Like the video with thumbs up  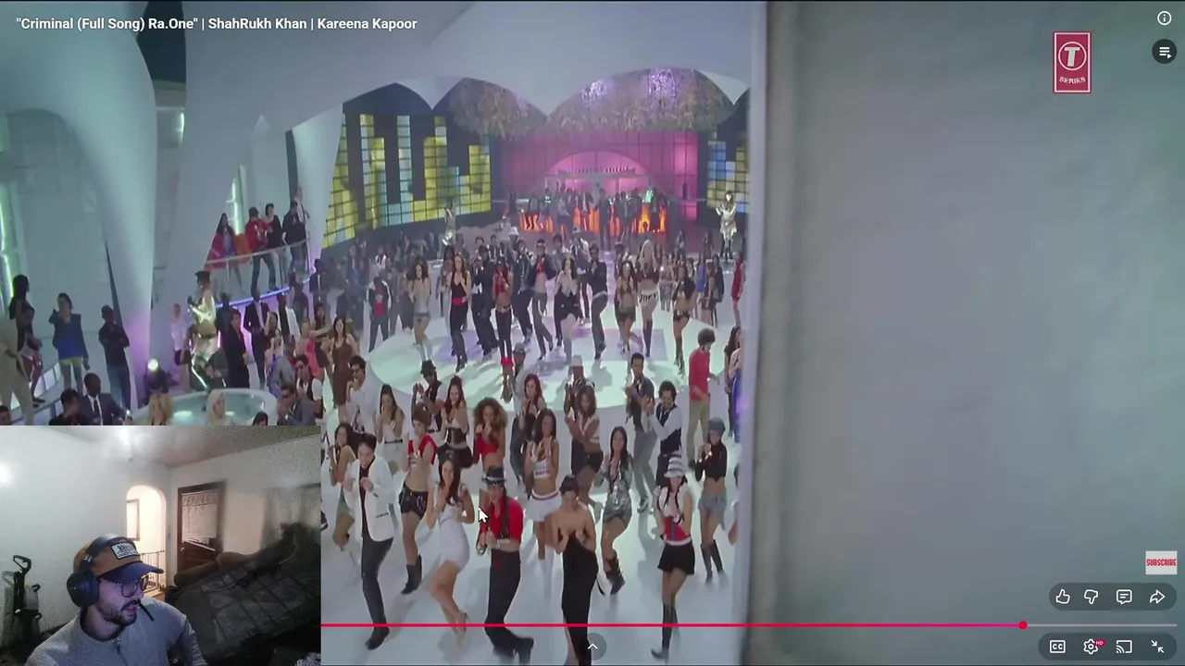click(1063, 598)
